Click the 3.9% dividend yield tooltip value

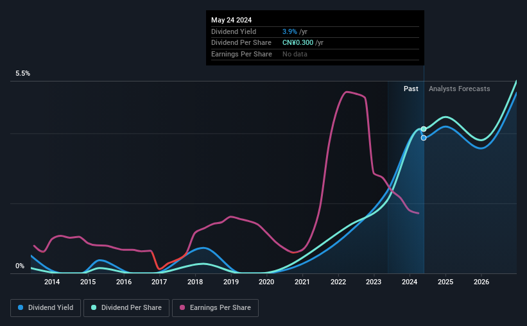(x=289, y=31)
